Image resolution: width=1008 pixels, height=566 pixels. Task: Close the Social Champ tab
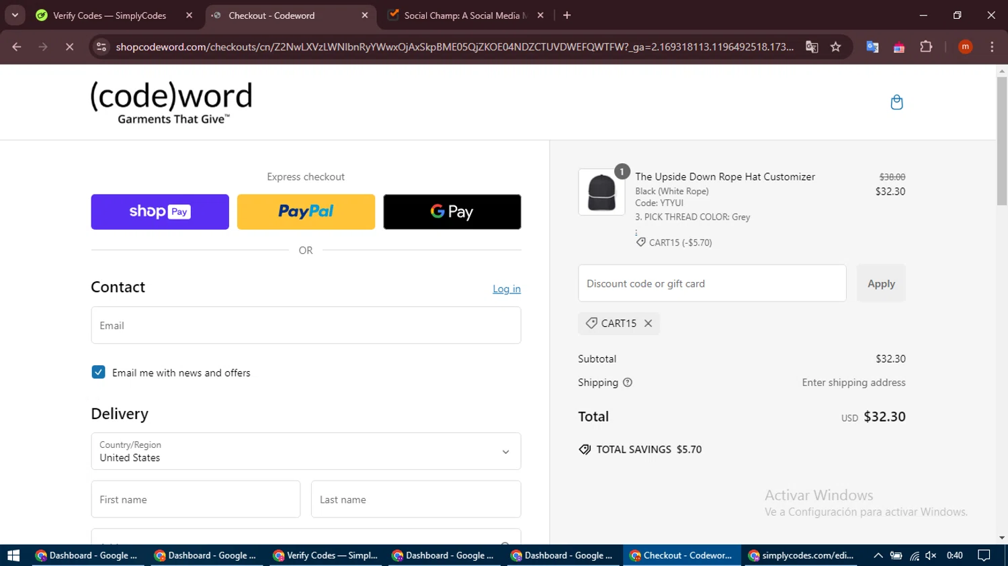click(540, 15)
